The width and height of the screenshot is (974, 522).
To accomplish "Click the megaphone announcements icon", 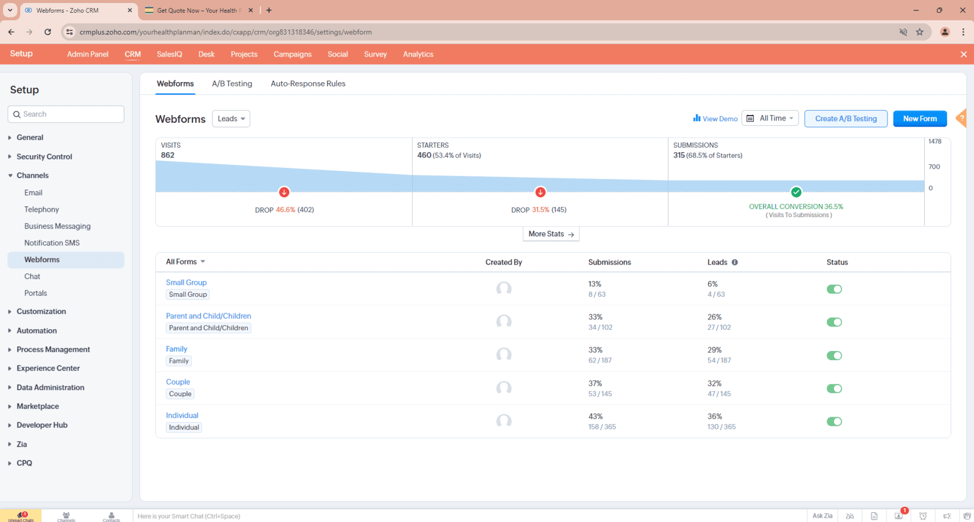I will 947,516.
